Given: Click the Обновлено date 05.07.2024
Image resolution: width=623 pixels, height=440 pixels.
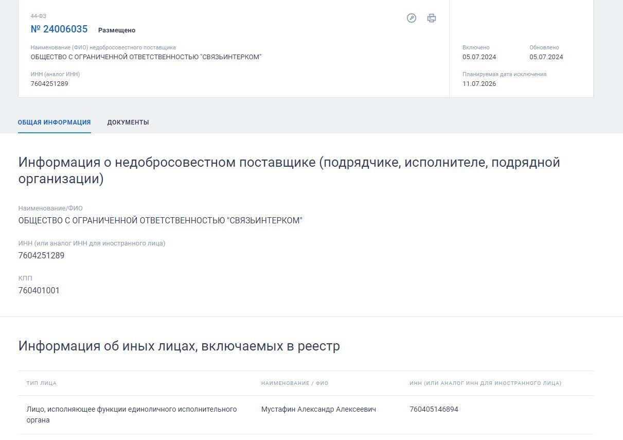Looking at the screenshot, I should pyautogui.click(x=546, y=57).
